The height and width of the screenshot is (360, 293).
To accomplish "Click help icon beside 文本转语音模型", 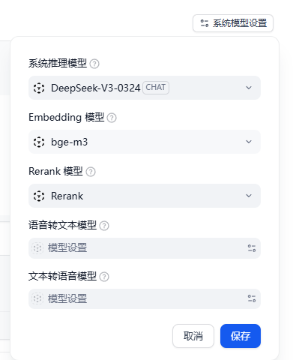I will (104, 277).
